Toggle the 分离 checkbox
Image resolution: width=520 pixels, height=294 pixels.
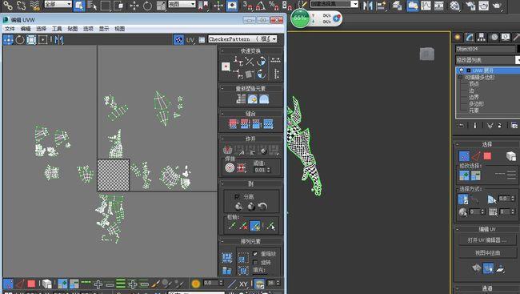(x=237, y=196)
